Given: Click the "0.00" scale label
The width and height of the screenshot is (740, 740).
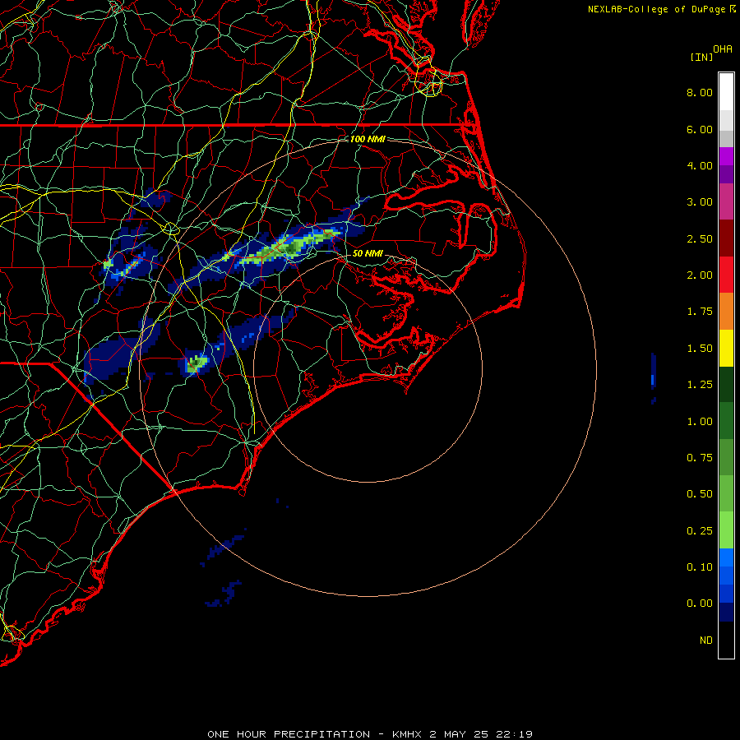Looking at the screenshot, I should click(700, 604).
